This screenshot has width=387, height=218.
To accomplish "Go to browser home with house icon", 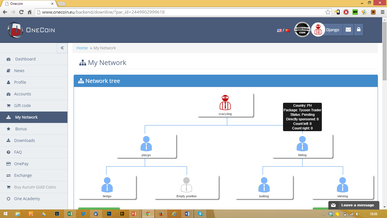I will point(29,12).
